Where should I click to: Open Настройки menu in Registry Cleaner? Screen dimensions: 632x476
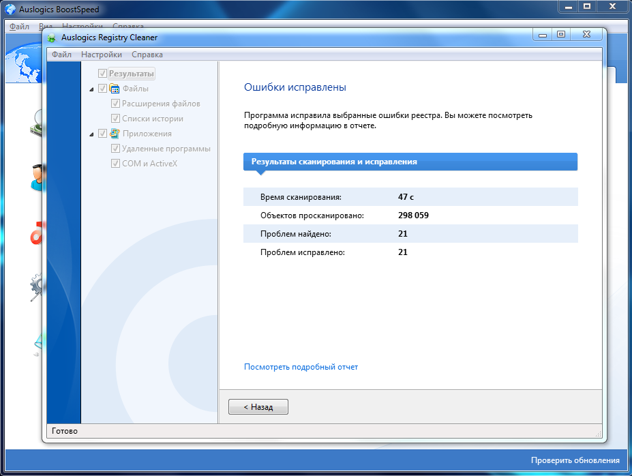tap(102, 55)
